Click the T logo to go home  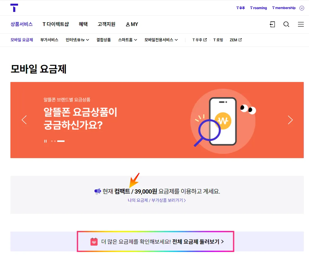tap(14, 8)
